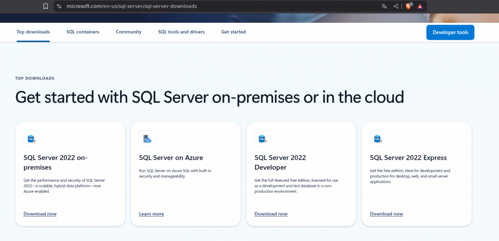
Task: Click Learn more for SQL Server on Azure
Action: [x=151, y=214]
